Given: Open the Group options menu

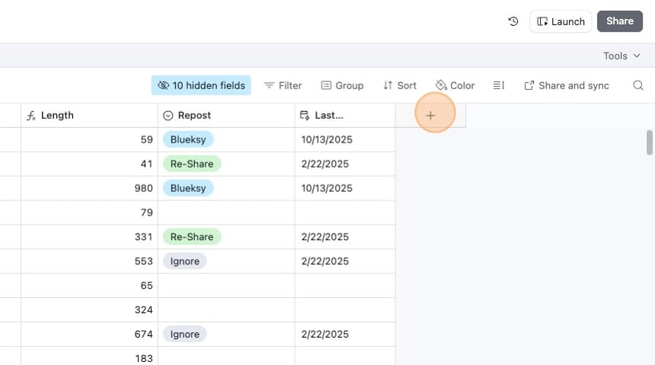Looking at the screenshot, I should [x=342, y=85].
